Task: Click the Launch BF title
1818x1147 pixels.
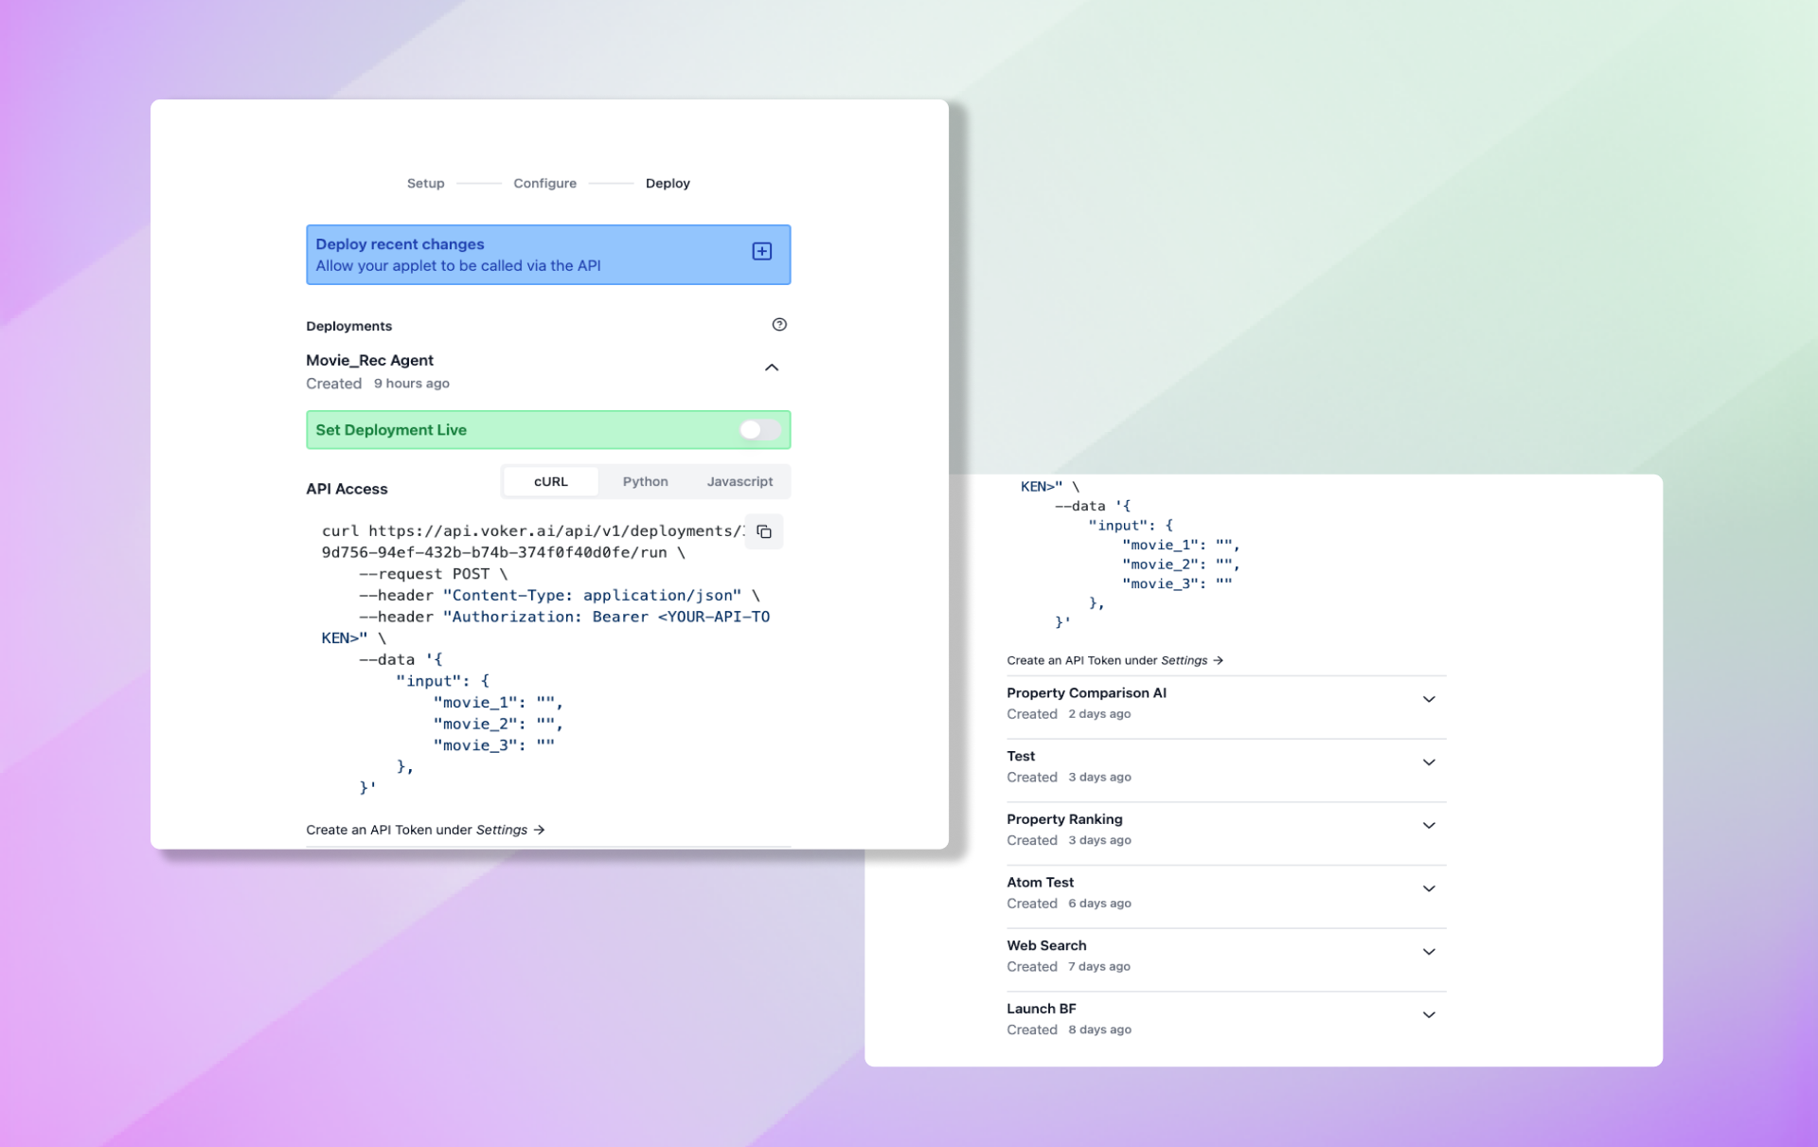Action: 1041,1009
